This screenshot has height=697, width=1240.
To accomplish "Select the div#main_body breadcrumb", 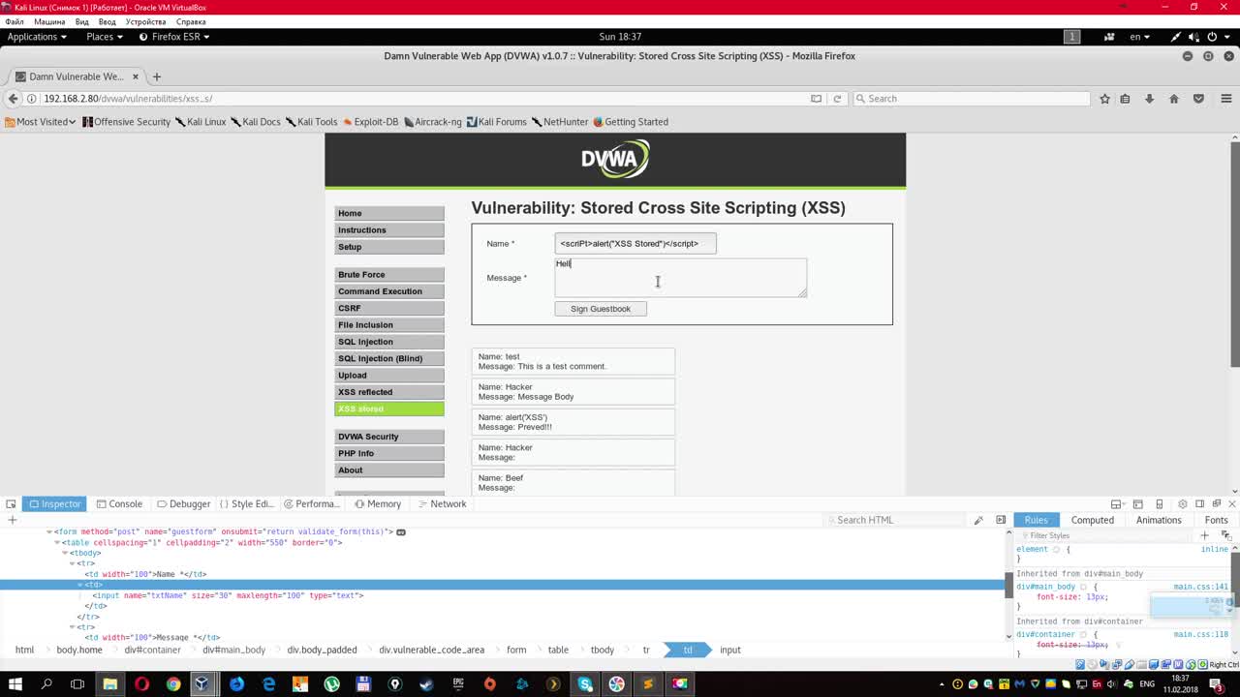I will coord(233,650).
